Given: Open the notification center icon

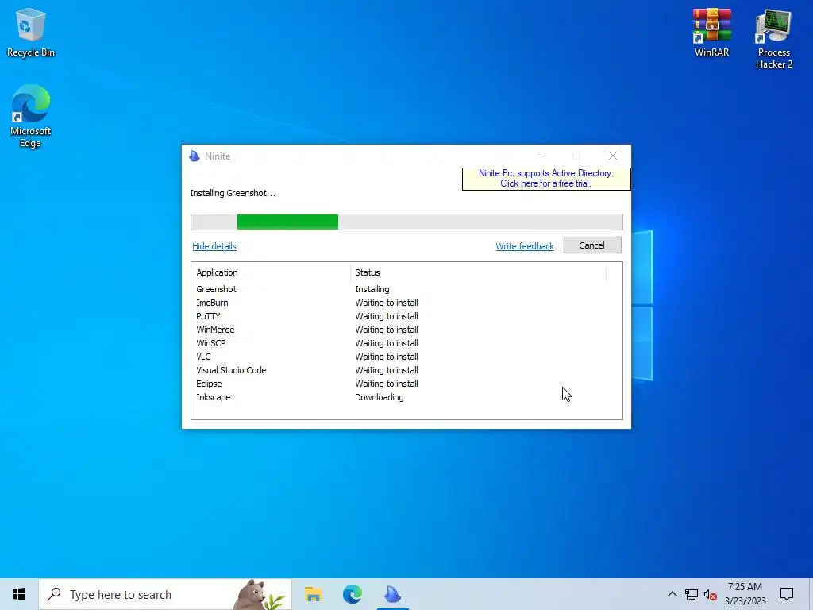Looking at the screenshot, I should 787,594.
